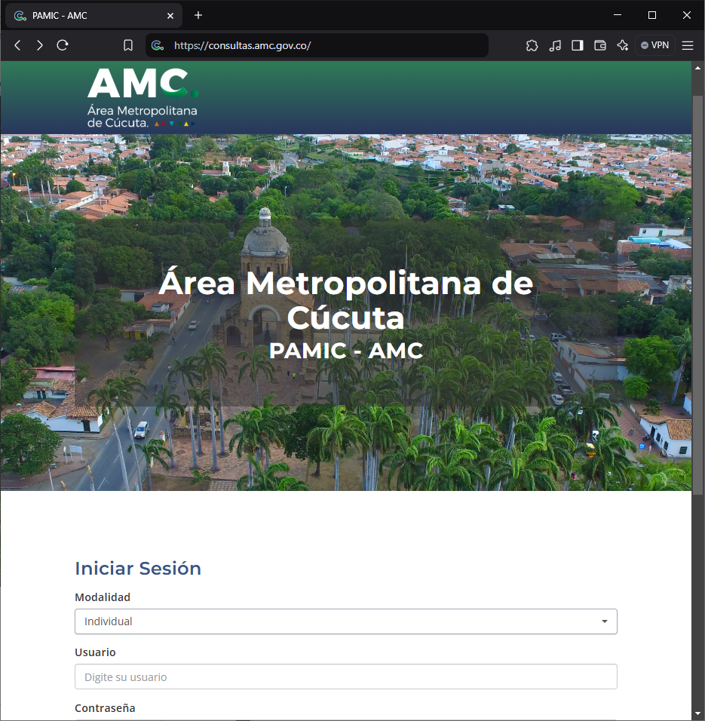This screenshot has height=721, width=705.
Task: Toggle the VPN button
Action: 654,45
